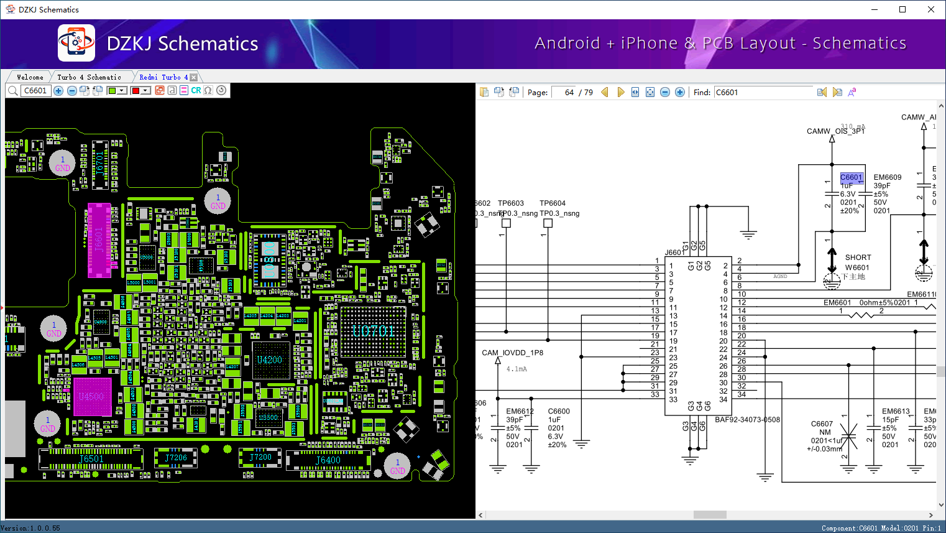Fit schematic page to width

[x=635, y=92]
